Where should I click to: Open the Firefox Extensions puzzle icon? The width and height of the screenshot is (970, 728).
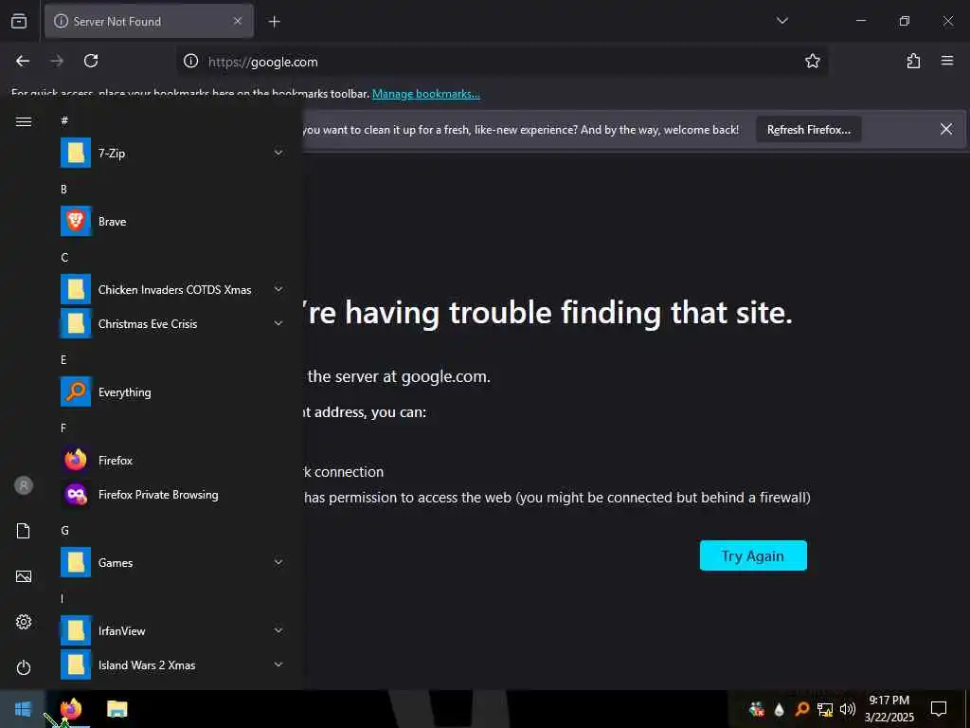[913, 61]
